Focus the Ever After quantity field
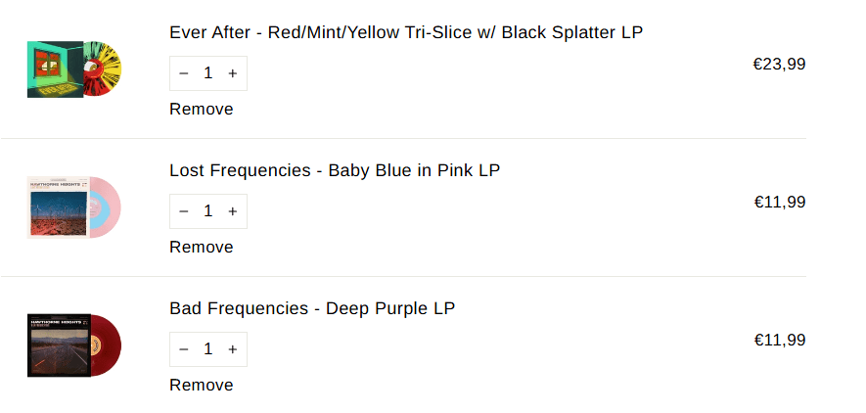This screenshot has width=866, height=413. tap(207, 73)
